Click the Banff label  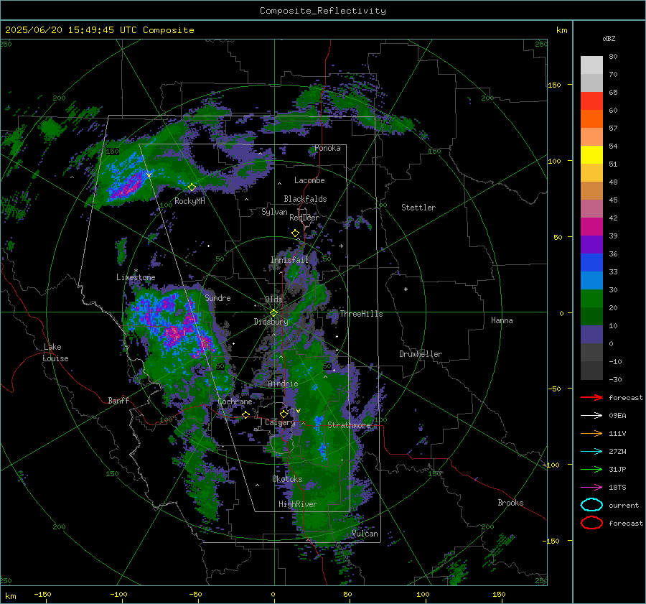coord(118,400)
